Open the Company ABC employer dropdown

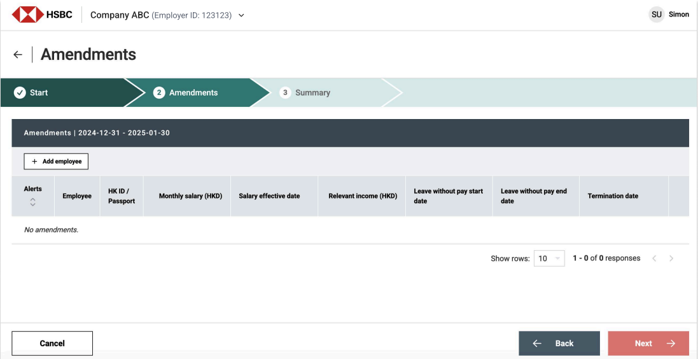[x=167, y=15]
